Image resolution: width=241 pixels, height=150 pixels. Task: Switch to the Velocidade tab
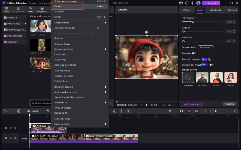coord(215,10)
